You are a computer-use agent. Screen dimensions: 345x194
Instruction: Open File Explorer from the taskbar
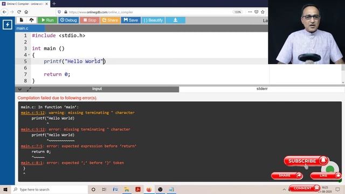coord(127,189)
